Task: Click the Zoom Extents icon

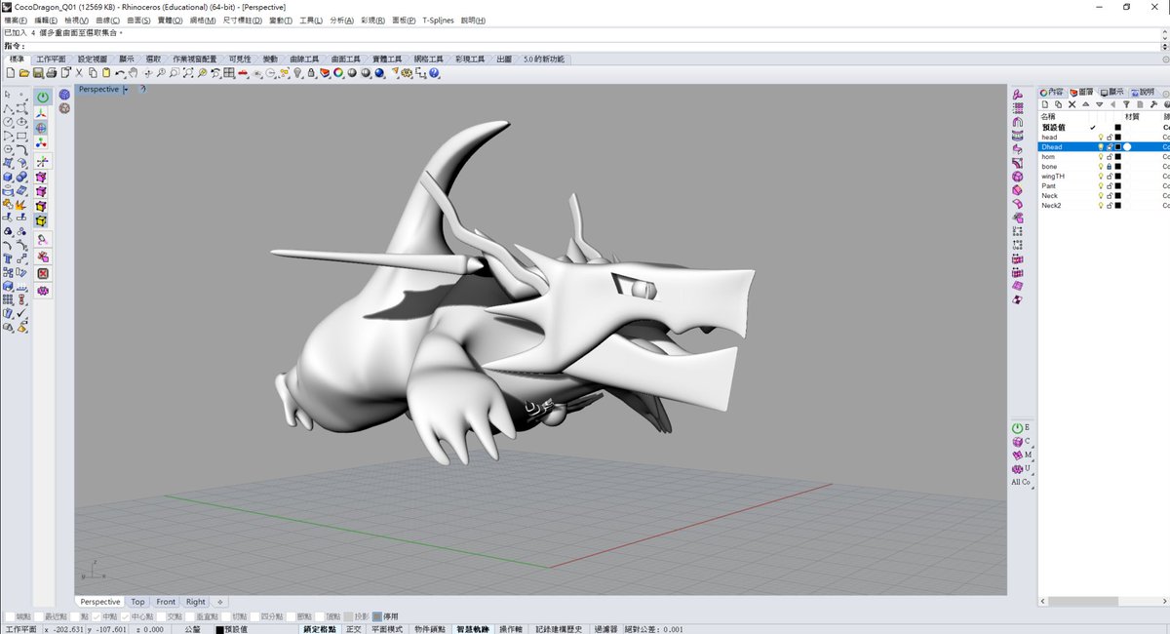Action: [187, 73]
